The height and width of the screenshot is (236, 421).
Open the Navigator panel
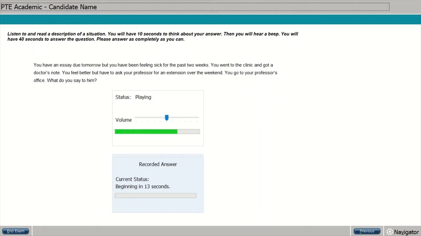pos(403,232)
